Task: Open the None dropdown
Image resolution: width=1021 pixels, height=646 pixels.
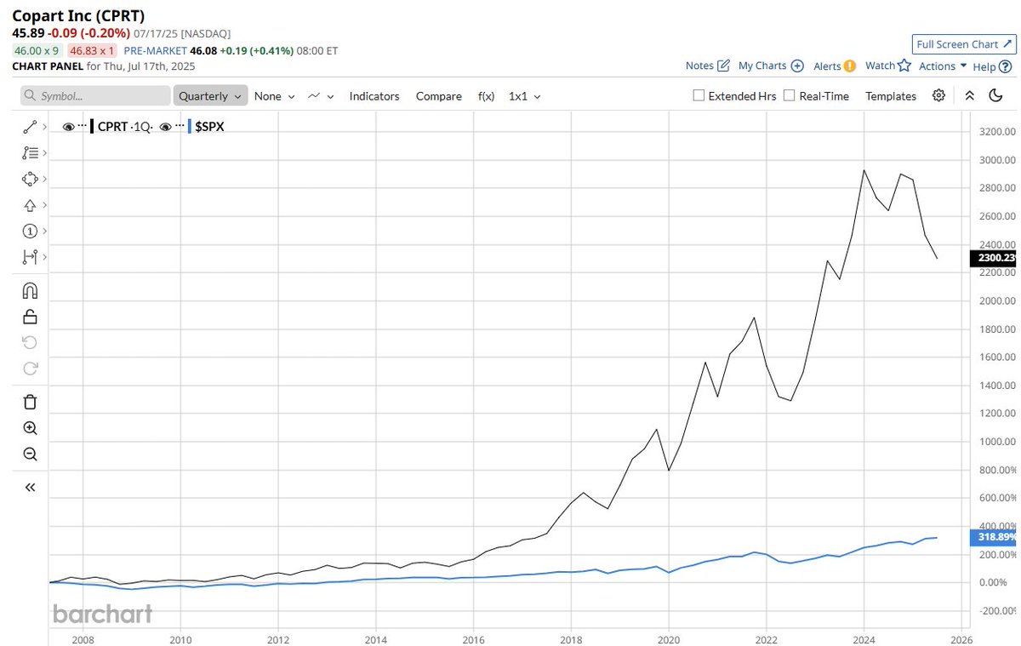Action: (275, 96)
